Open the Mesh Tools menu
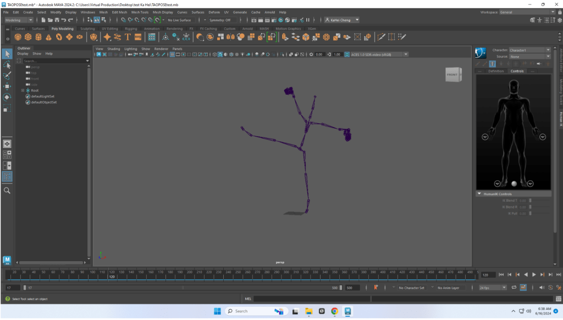This screenshot has width=563, height=320. 140,12
